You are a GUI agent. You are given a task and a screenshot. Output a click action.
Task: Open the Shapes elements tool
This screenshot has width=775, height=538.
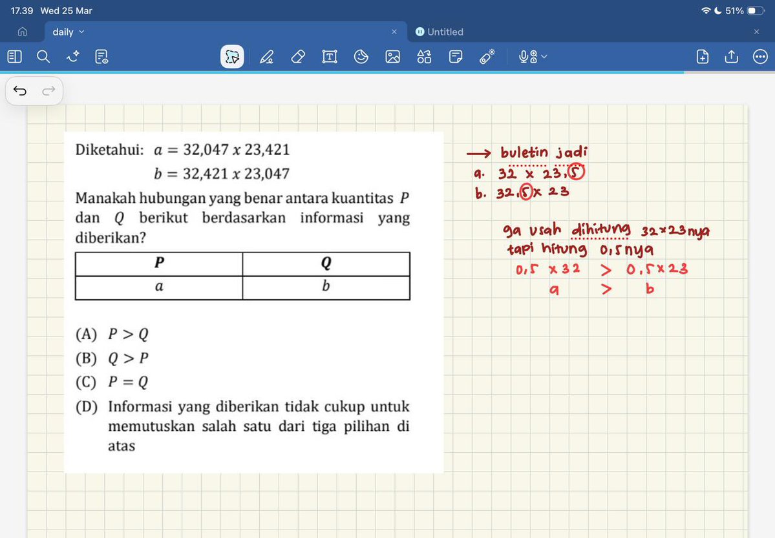[x=424, y=57]
